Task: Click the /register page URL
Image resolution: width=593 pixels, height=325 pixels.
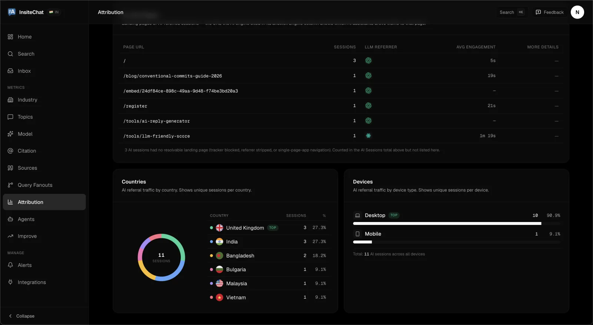Action: 135,106
